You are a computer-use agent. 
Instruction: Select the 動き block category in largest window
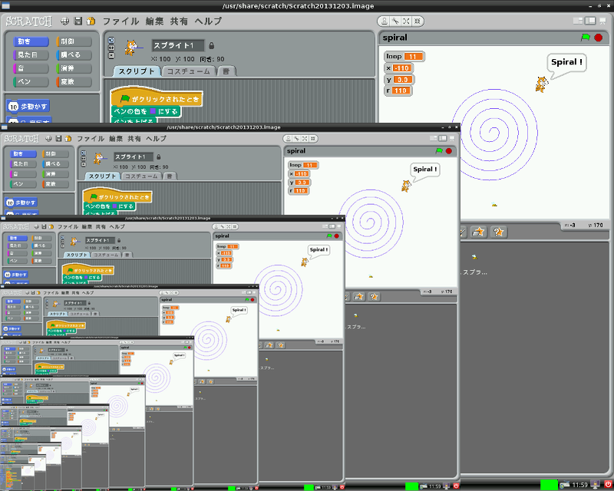pos(31,41)
